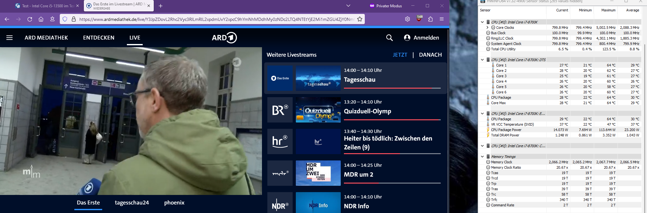Click the site security padlock icon
Screen dimensions: 647x213
coord(74,19)
